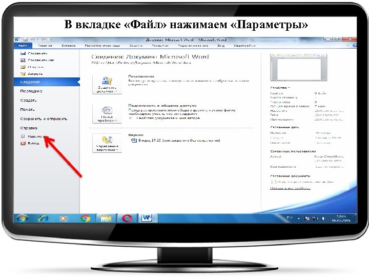Choose Сохранить как in the File menu

click(x=37, y=60)
